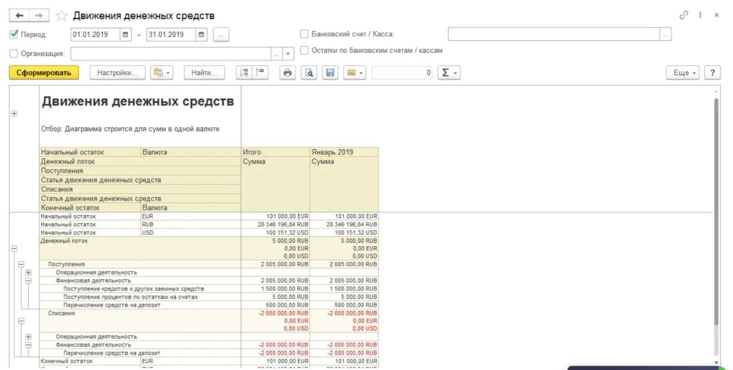Expand the report variants dropdown

(x=161, y=73)
